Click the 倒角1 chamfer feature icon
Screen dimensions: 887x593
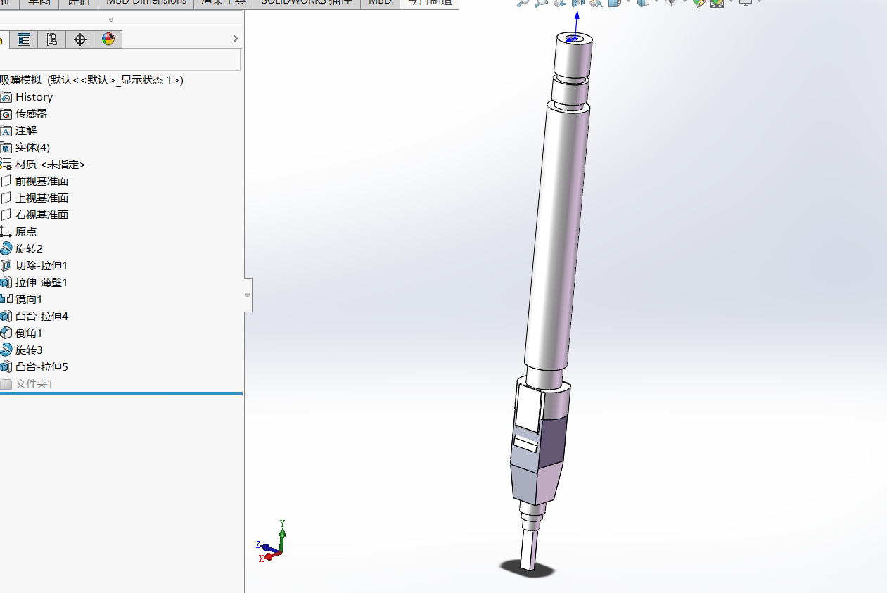pyautogui.click(x=6, y=333)
